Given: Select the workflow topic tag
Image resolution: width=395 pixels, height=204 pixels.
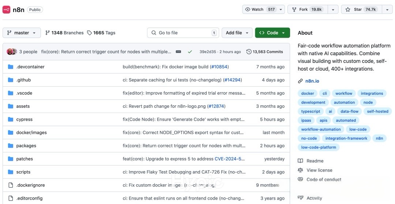Looking at the screenshot, I should pos(344,94).
